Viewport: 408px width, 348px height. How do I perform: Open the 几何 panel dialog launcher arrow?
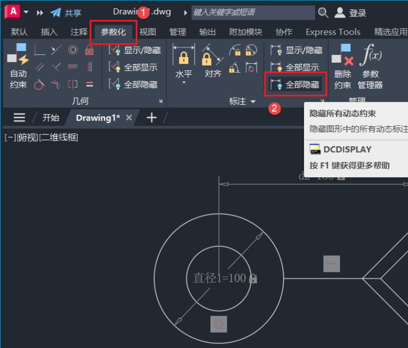pyautogui.click(x=161, y=101)
